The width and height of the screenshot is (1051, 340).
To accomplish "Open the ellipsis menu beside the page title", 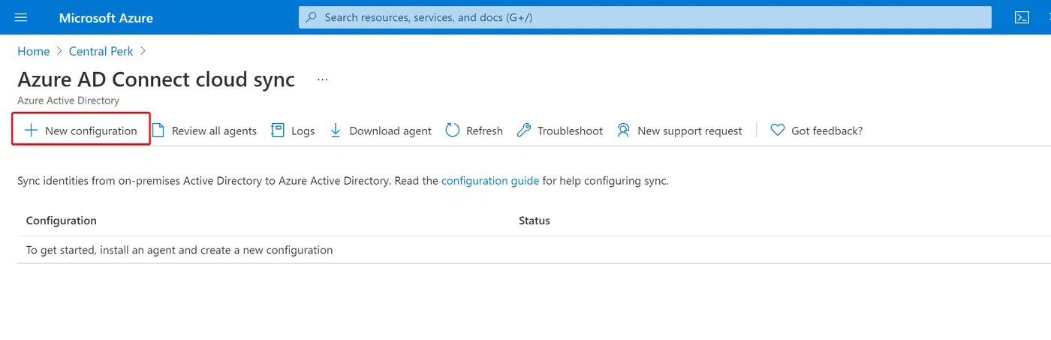I will point(323,80).
